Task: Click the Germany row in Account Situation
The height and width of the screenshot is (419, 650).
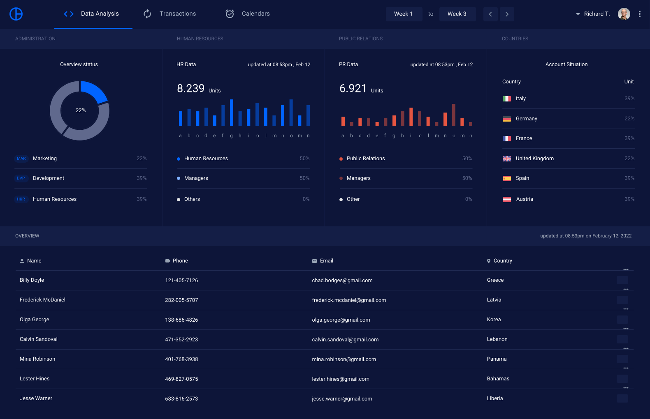Action: (569, 119)
